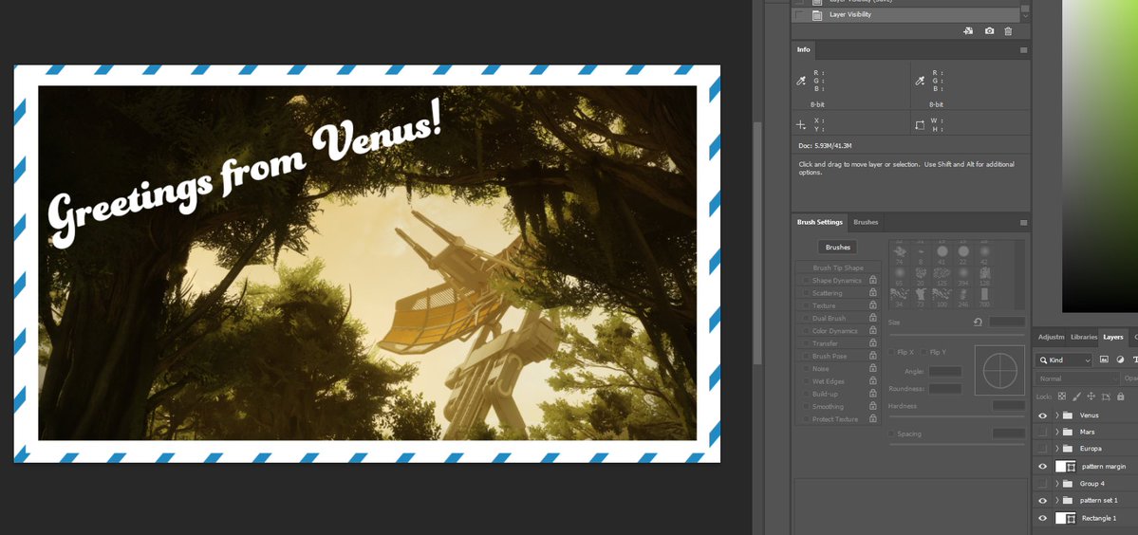The width and height of the screenshot is (1138, 535).
Task: Show the Mars group layer
Action: tap(1043, 432)
